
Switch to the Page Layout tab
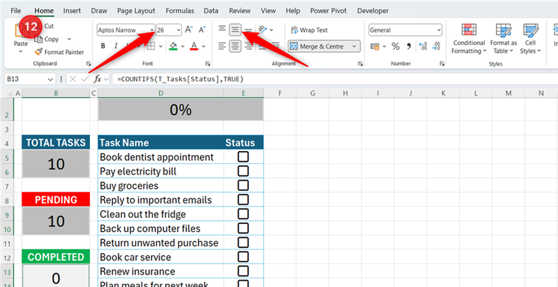[137, 11]
